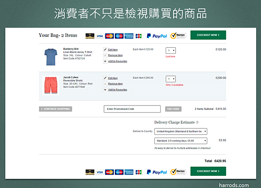Click the bottom American Express icon
Screen dimensions: 261x188
(129, 172)
